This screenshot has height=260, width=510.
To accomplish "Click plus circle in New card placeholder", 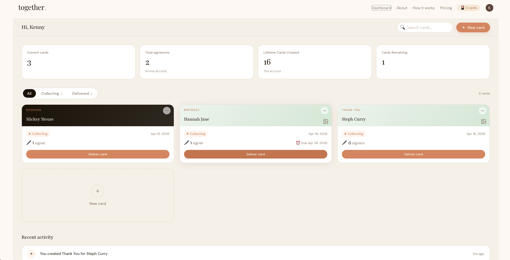I will click(x=98, y=191).
